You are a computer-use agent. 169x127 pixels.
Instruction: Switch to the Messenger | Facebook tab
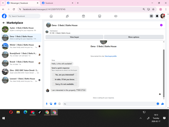click(x=23, y=3)
